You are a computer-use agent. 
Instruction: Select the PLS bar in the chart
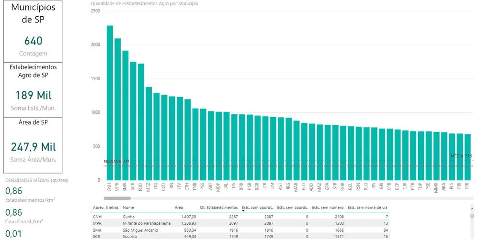(452, 157)
